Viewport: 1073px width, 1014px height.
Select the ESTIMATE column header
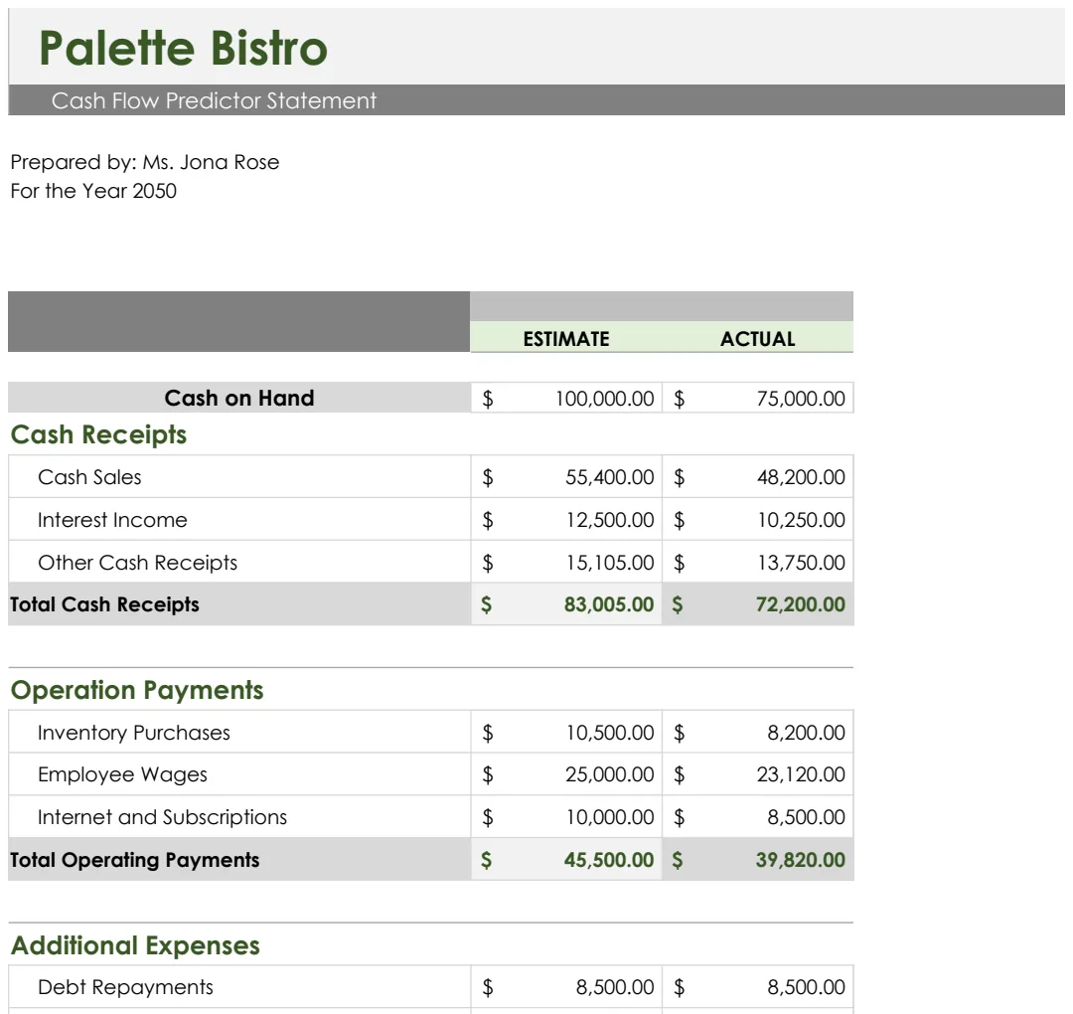(x=566, y=339)
